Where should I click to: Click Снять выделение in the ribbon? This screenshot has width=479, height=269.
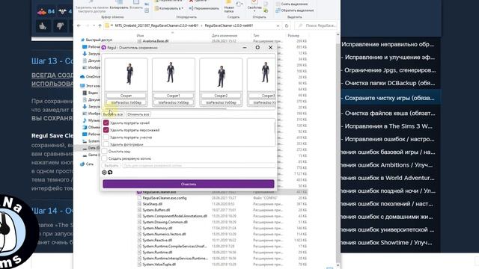point(292,4)
